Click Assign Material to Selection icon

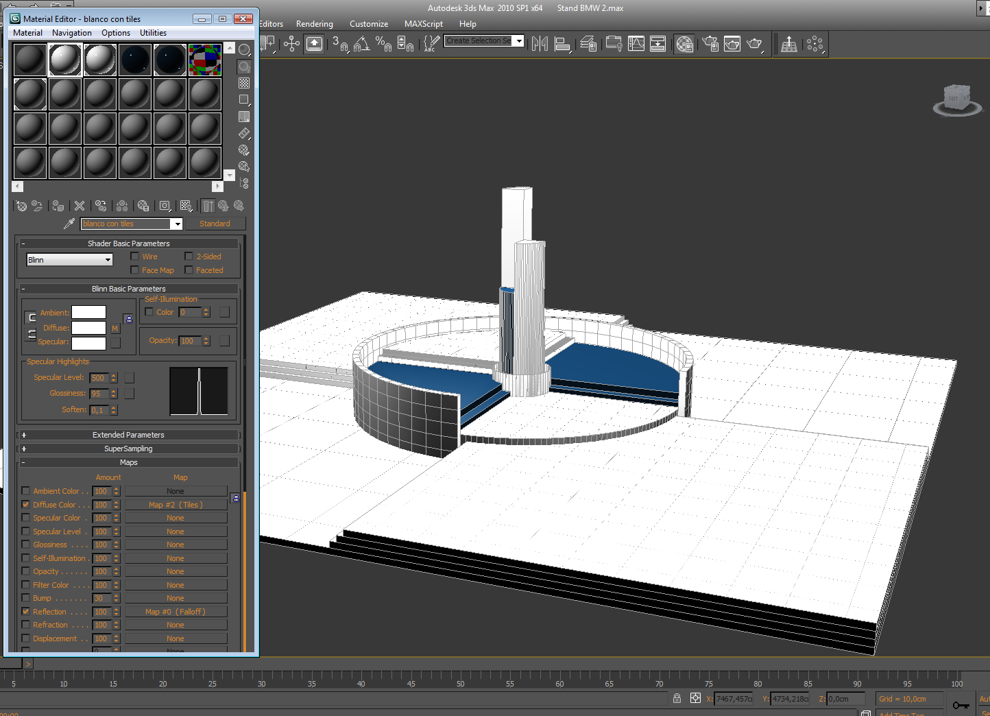pos(58,206)
